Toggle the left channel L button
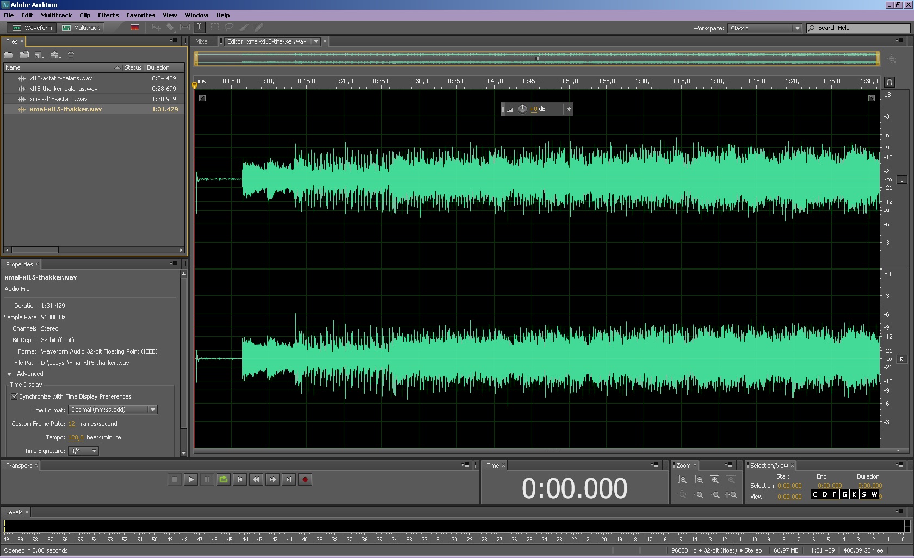The height and width of the screenshot is (558, 914). pyautogui.click(x=901, y=180)
